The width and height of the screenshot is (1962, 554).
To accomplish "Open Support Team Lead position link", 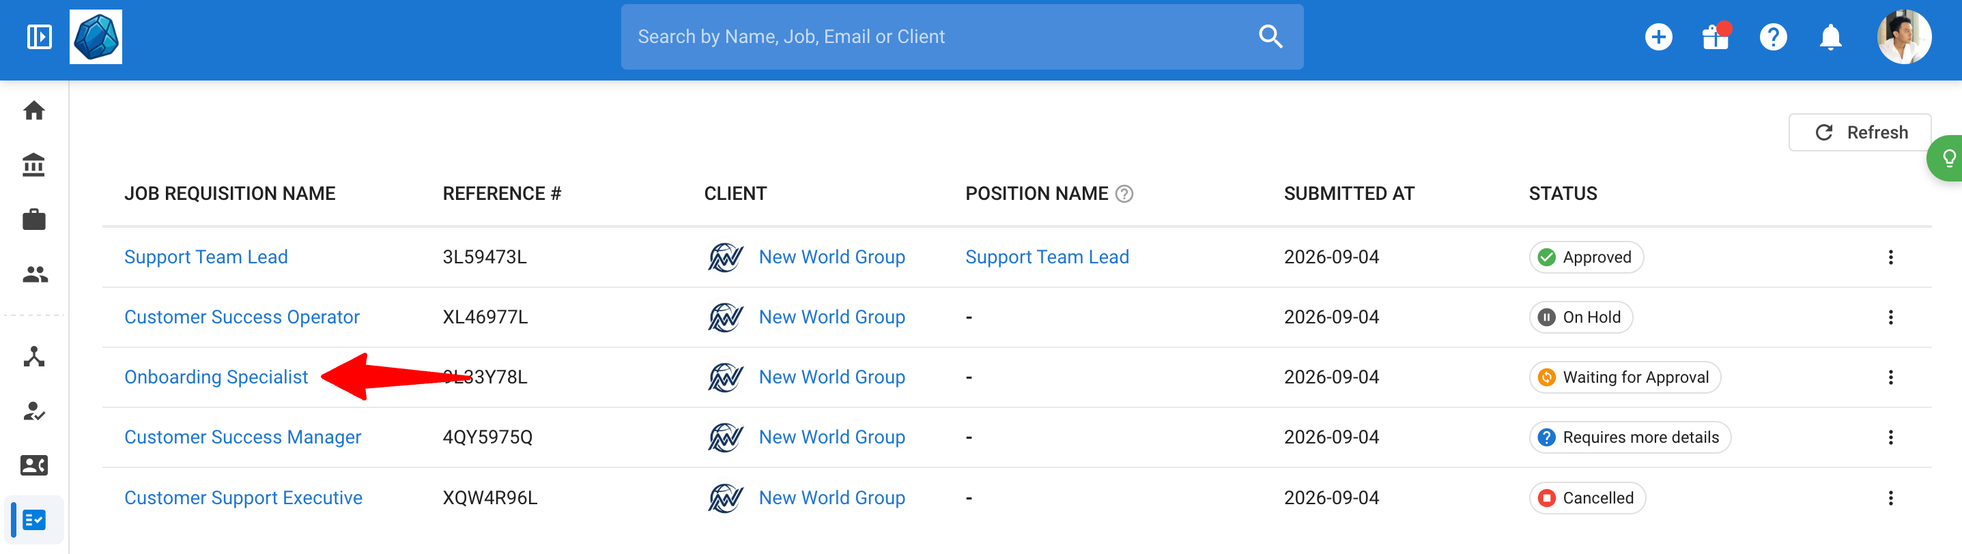I will [x=1047, y=257].
